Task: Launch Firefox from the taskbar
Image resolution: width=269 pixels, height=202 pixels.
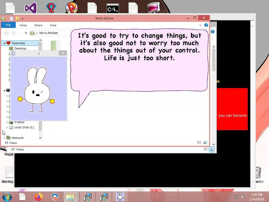Action: click(x=39, y=197)
